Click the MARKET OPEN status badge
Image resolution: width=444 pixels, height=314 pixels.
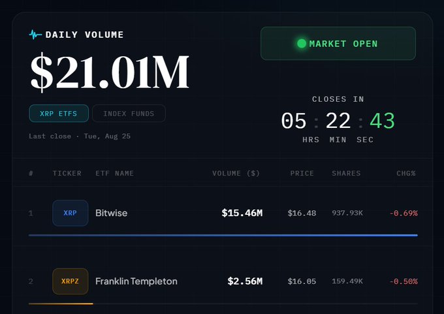pos(338,43)
